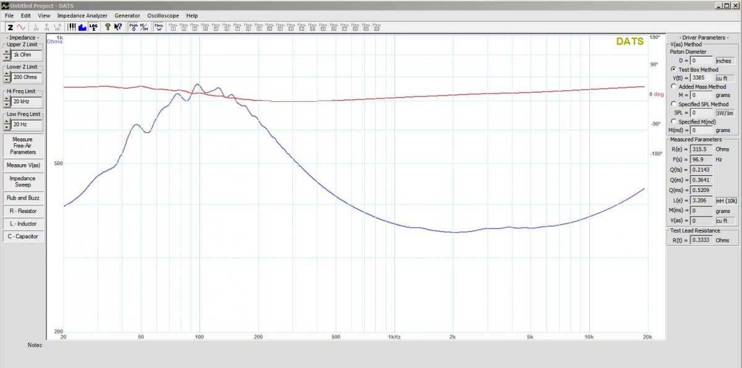
Task: Choose Added Mass Method option
Action: (x=673, y=87)
